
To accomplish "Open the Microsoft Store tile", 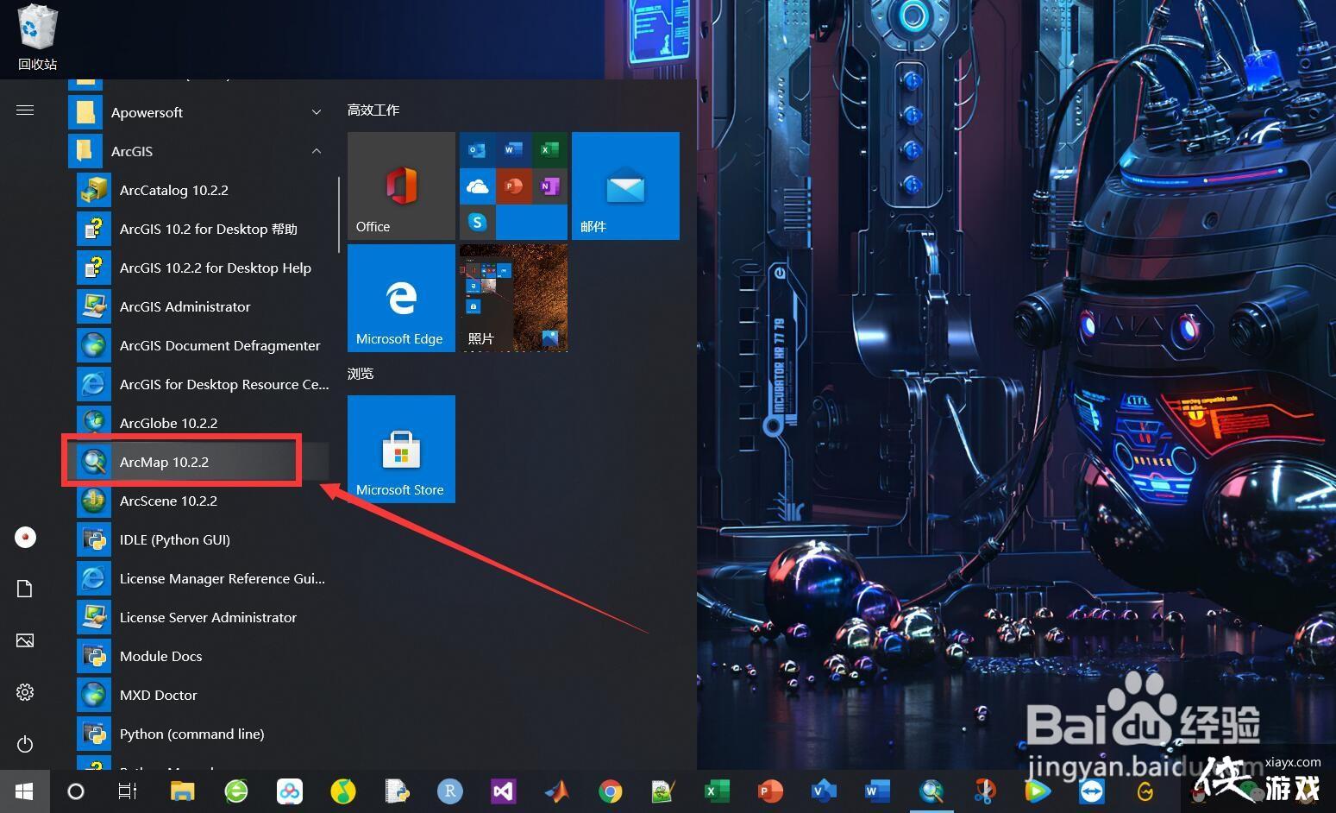I will (x=401, y=449).
